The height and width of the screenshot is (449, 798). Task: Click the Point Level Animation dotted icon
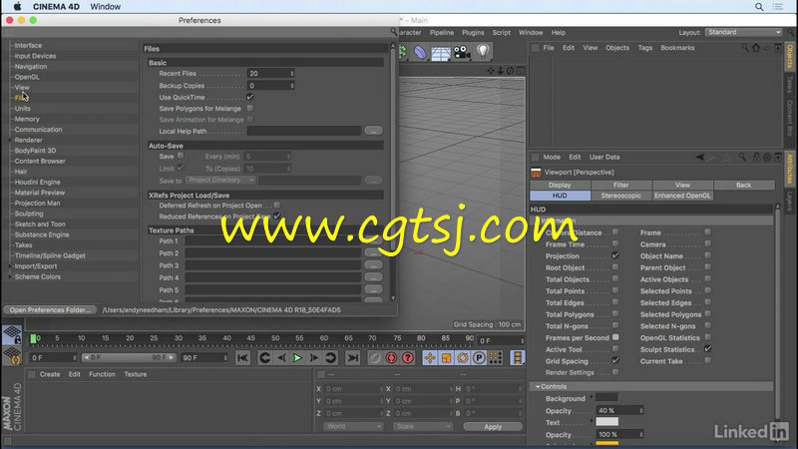coord(495,358)
